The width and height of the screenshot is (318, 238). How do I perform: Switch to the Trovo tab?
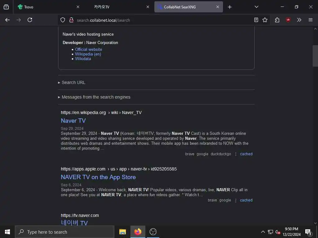coord(49,7)
